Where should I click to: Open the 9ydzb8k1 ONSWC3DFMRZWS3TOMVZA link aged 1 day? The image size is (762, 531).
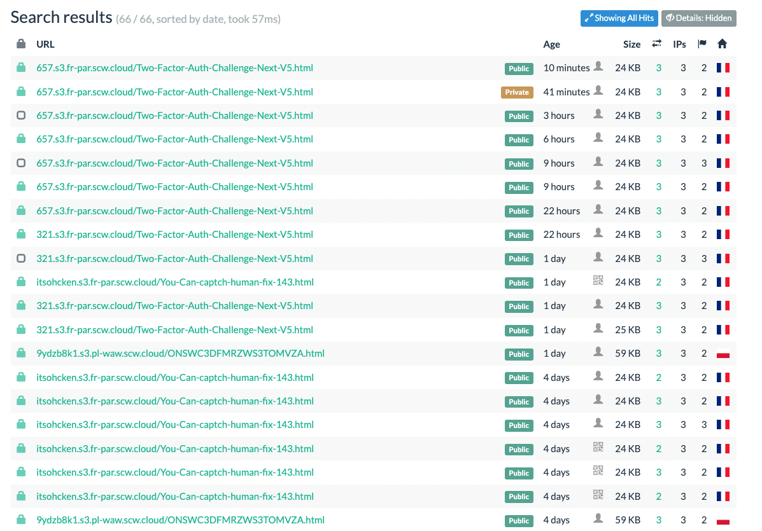pyautogui.click(x=180, y=354)
